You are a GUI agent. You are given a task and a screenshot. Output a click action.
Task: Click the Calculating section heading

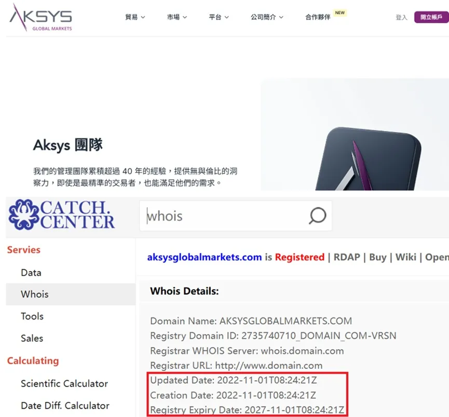(33, 361)
